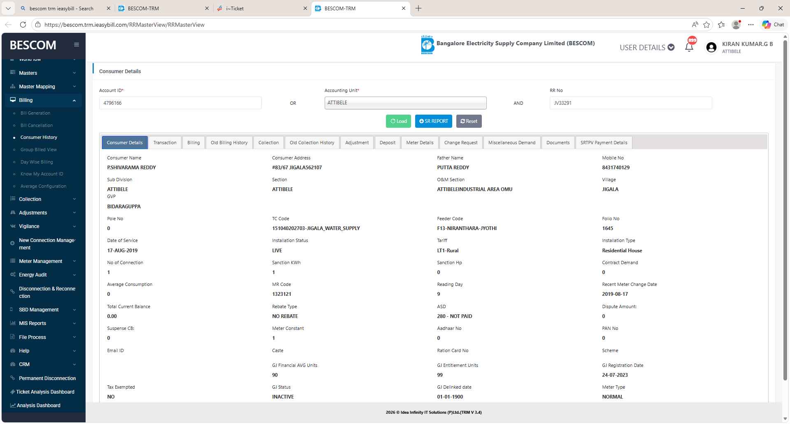
Task: Click the favorites star icon in address bar
Action: point(706,25)
